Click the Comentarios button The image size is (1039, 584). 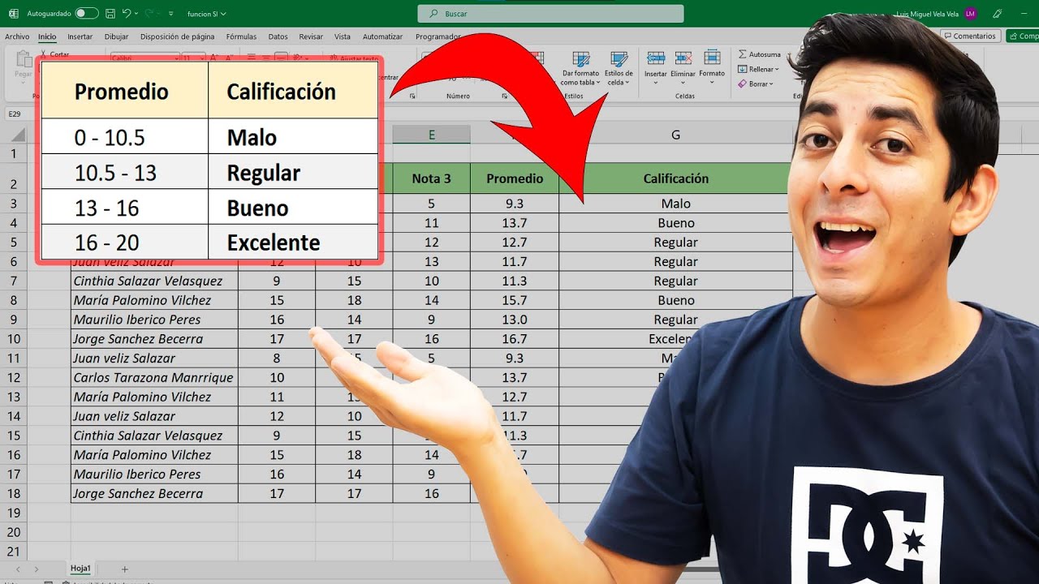click(x=970, y=36)
